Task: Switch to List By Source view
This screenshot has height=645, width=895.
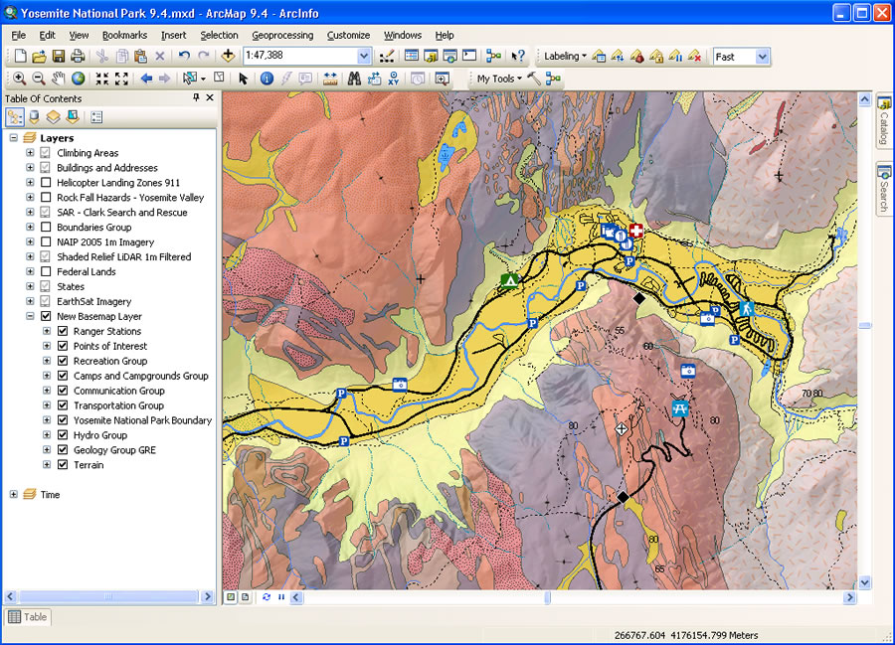Action: pos(34,117)
